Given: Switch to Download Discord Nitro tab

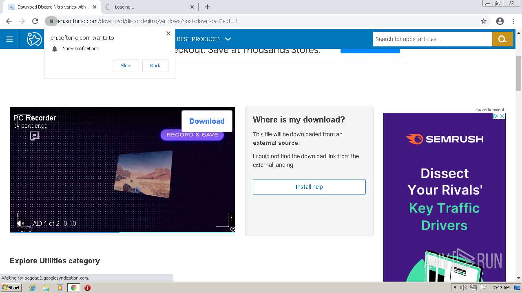Looking at the screenshot, I should [x=52, y=7].
